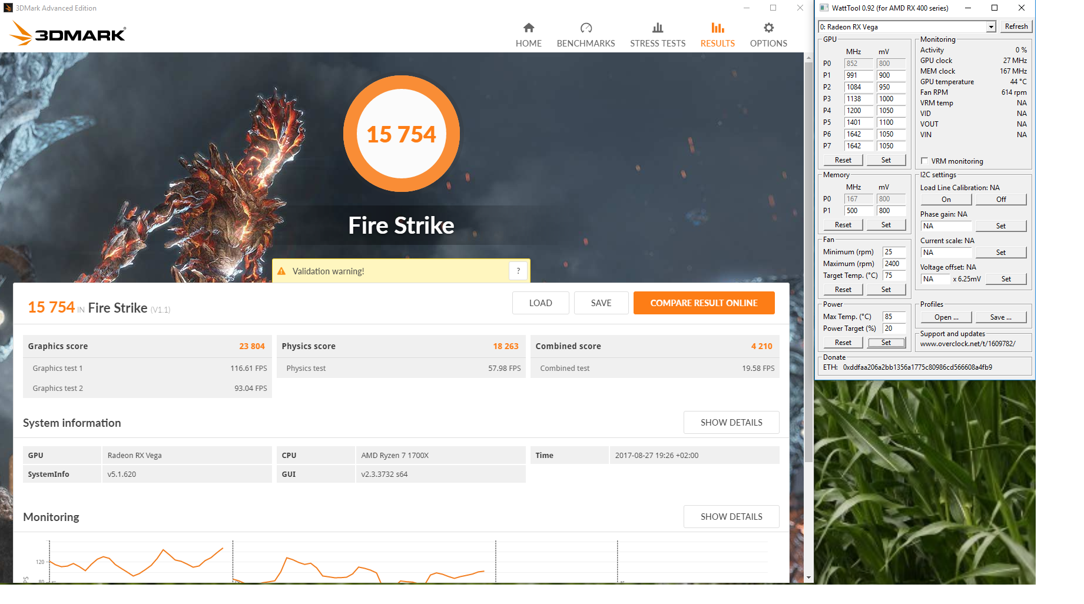The image size is (1084, 604).
Task: Click Open in Profiles
Action: click(946, 317)
